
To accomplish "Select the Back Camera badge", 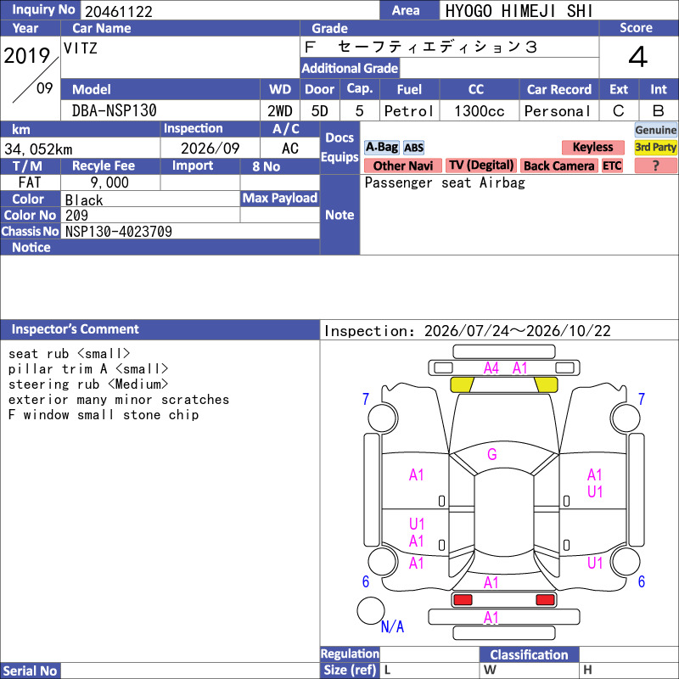I will (x=558, y=166).
